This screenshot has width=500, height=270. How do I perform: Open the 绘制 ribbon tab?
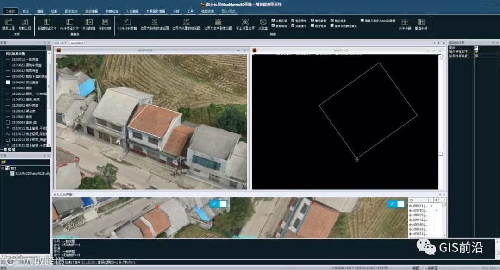(x=54, y=11)
